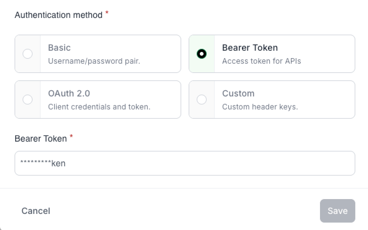
Task: Click the 'Bearer Token' field label above input
Action: (41, 138)
